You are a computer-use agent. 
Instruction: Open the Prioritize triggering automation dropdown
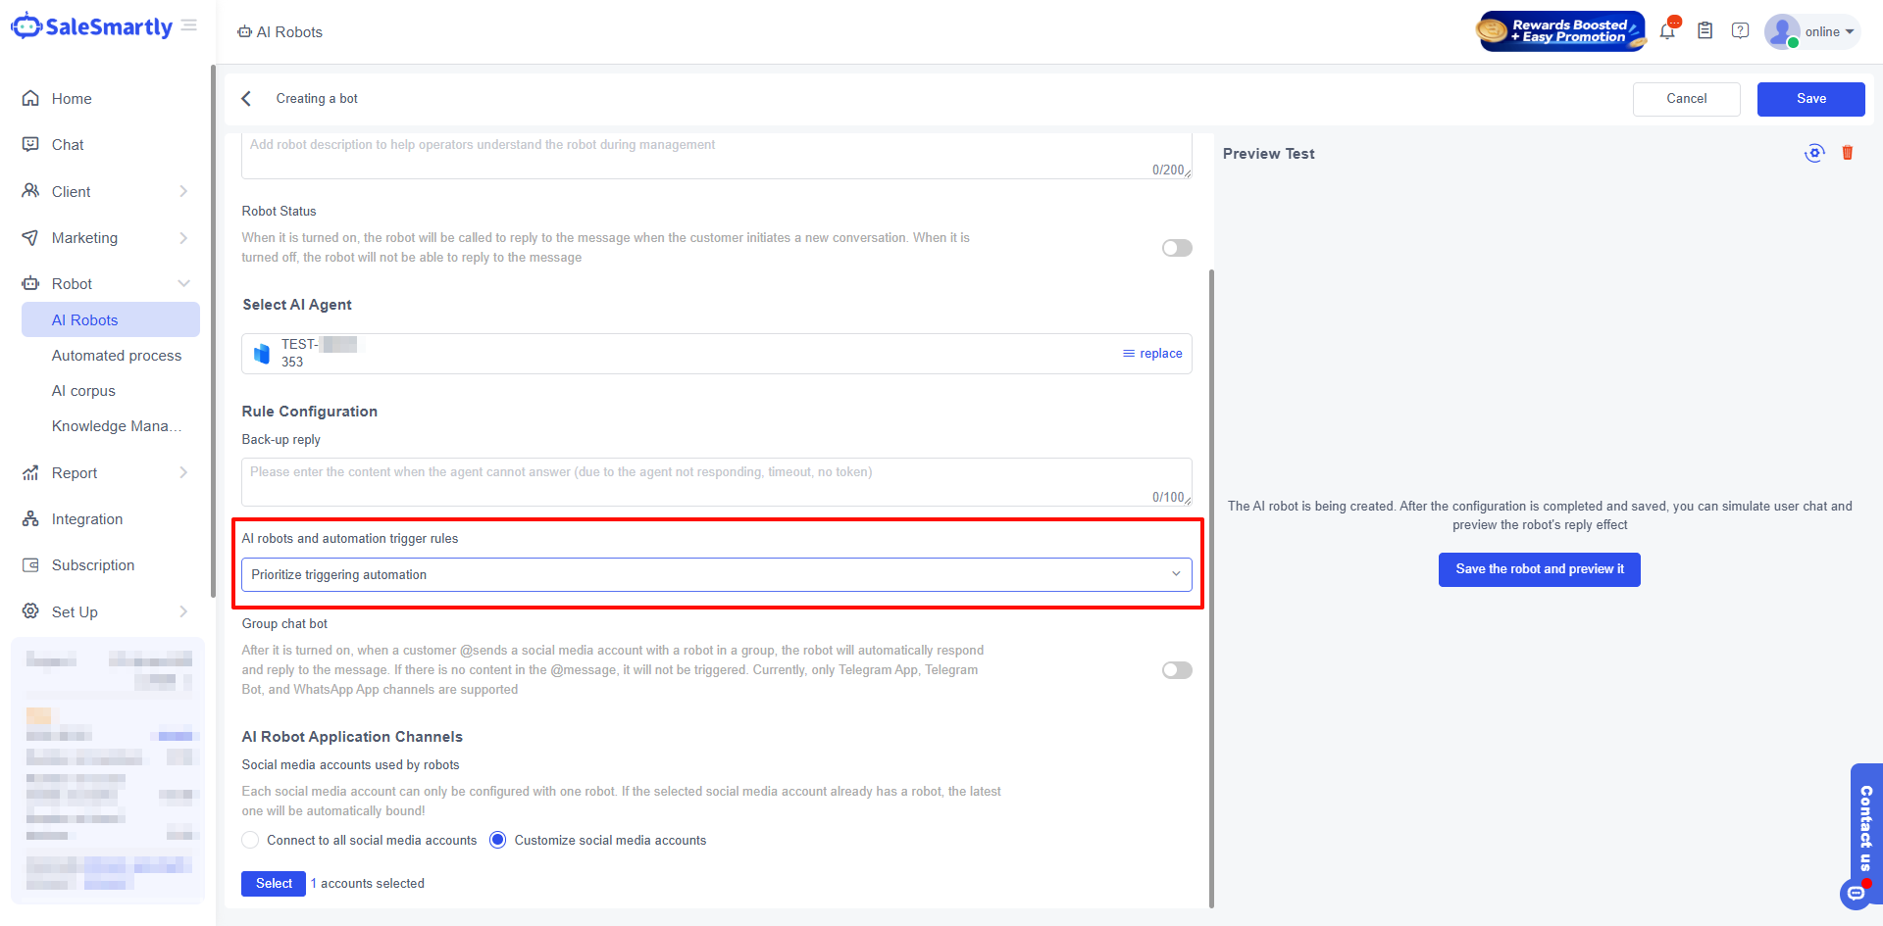pos(716,575)
